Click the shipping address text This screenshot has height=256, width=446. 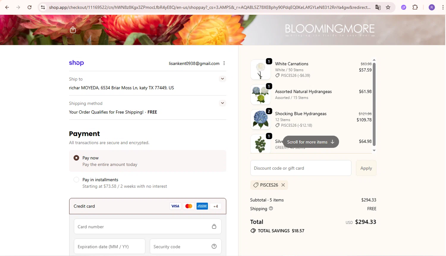coord(121,88)
